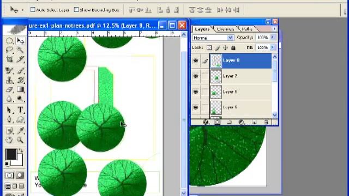
Task: Select the Dodge tool
Action: click(x=21, y=99)
